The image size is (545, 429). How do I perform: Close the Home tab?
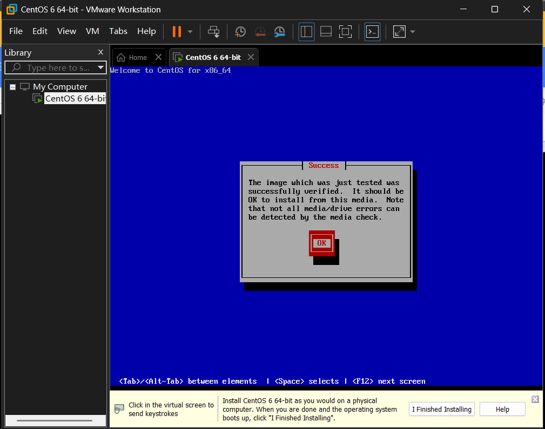click(158, 57)
